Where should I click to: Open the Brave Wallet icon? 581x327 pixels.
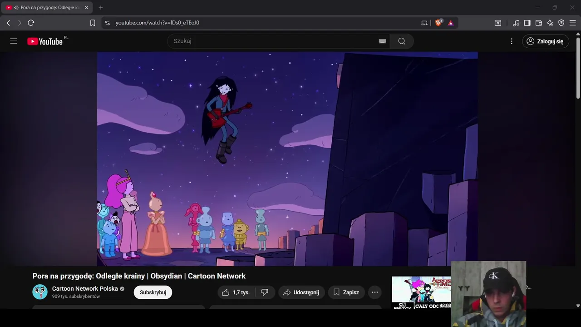tap(539, 23)
